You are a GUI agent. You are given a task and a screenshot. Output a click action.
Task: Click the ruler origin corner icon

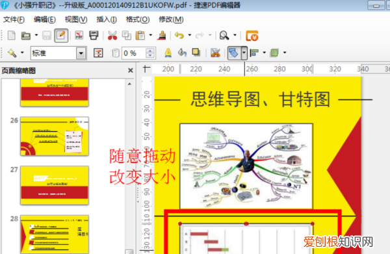[x=146, y=69]
